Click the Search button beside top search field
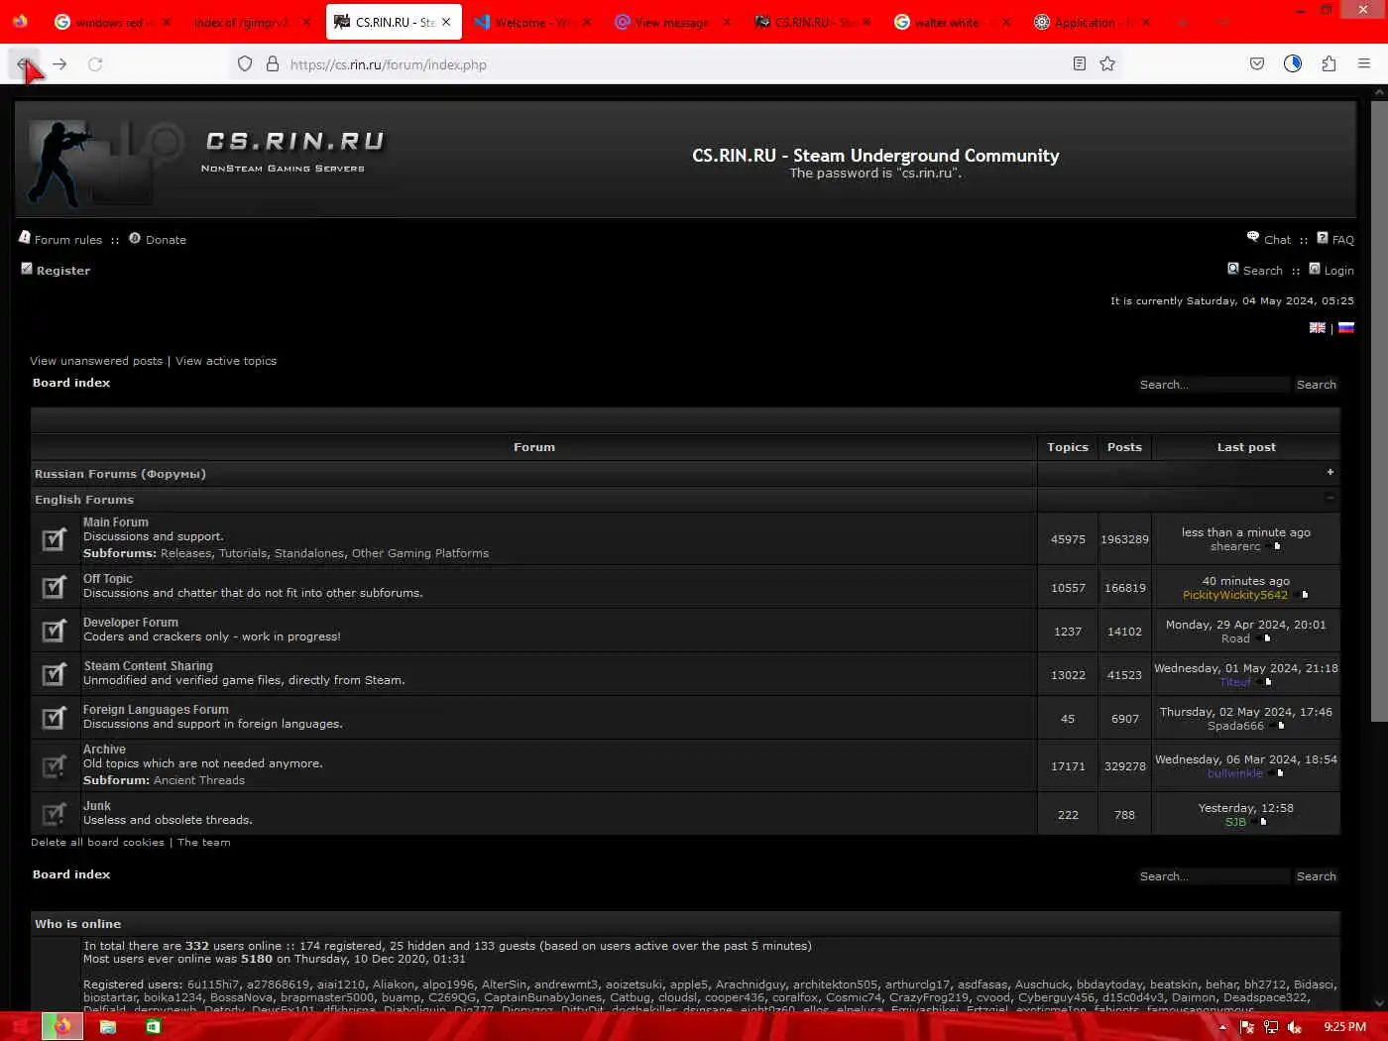Image resolution: width=1388 pixels, height=1041 pixels. click(x=1317, y=385)
